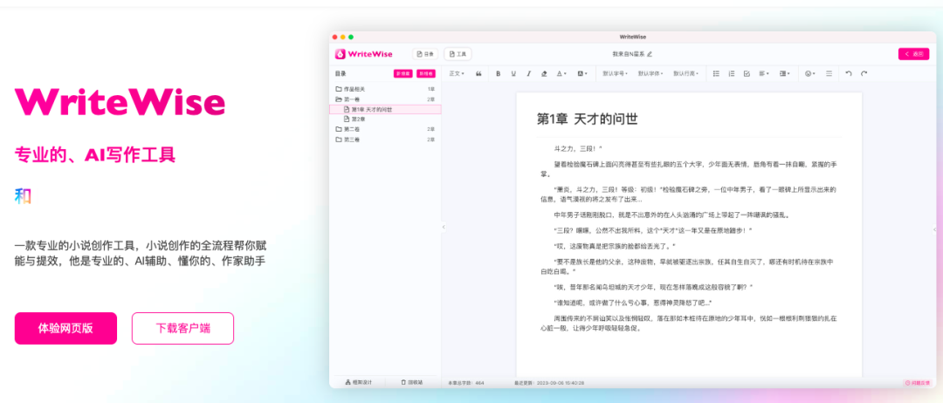Open the 正文 paragraph style dropdown

[x=457, y=74]
